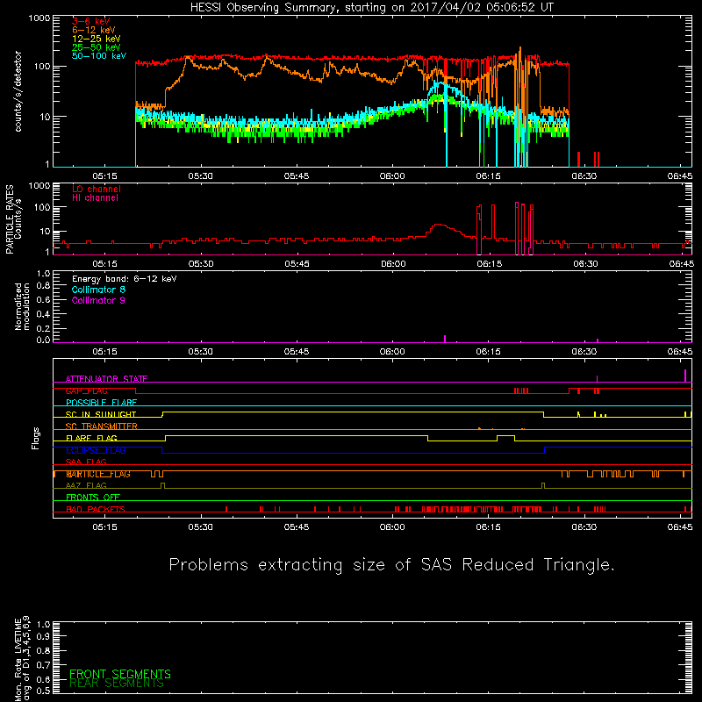The width and height of the screenshot is (702, 702).
Task: Click the 06:00 tick label under the counts plot
Action: coord(392,176)
